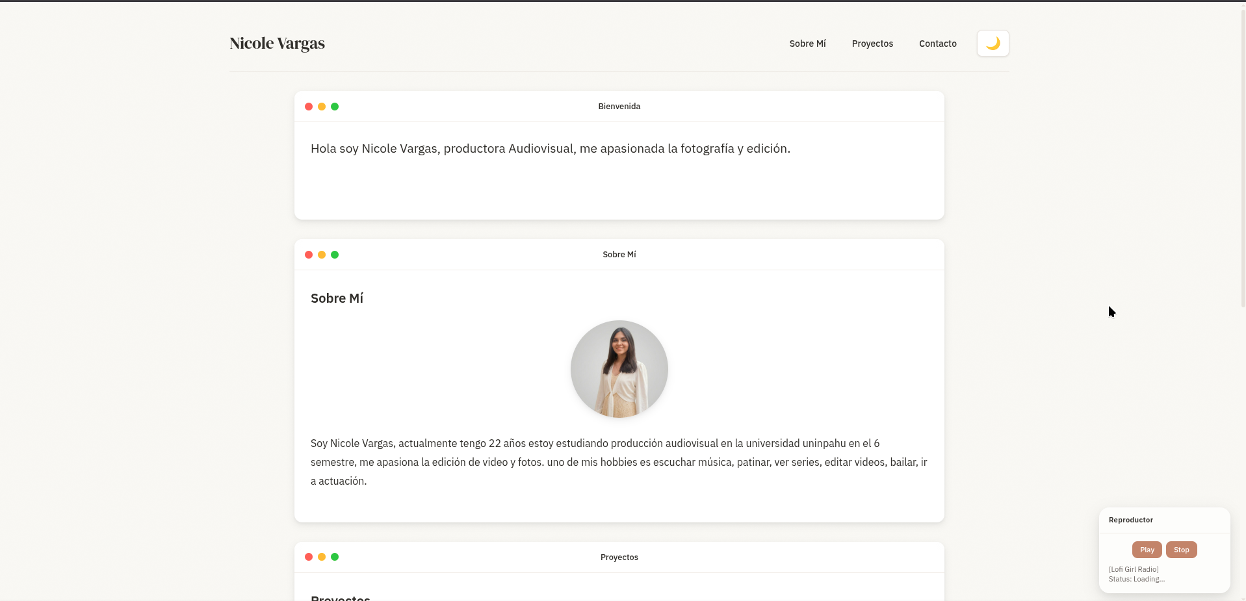Viewport: 1246px width, 601px height.
Task: Click the page's vertical scrollbar
Action: click(x=1242, y=156)
